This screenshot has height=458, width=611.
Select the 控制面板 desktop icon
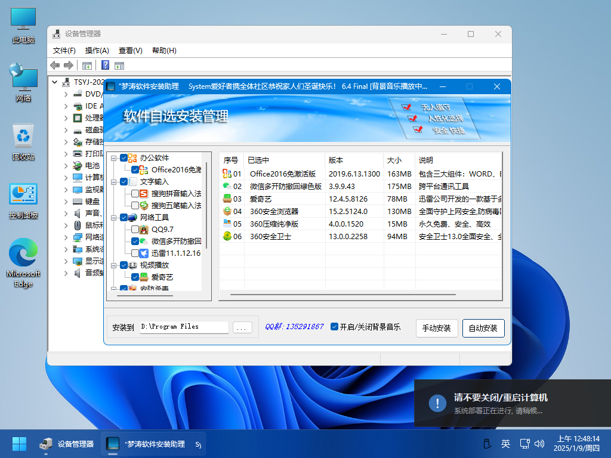(x=23, y=202)
